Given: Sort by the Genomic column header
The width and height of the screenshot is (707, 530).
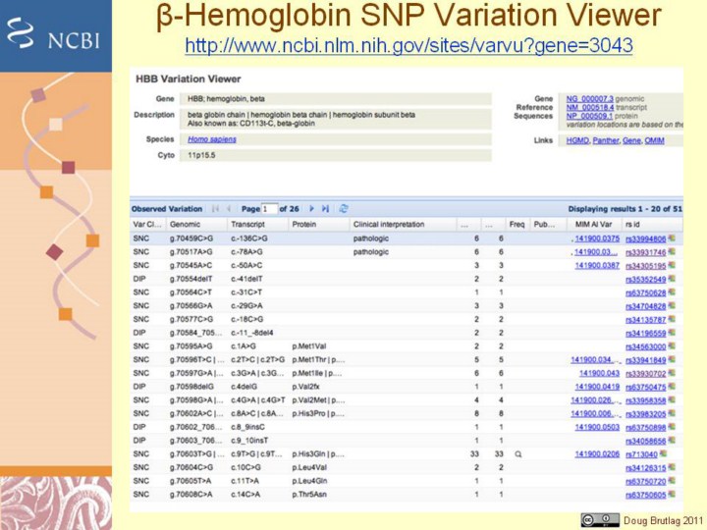Looking at the screenshot, I should click(x=186, y=225).
